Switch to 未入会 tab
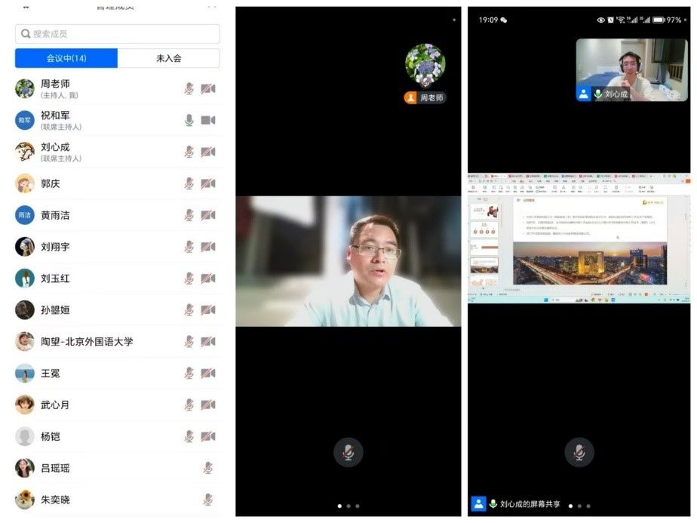 click(x=168, y=58)
